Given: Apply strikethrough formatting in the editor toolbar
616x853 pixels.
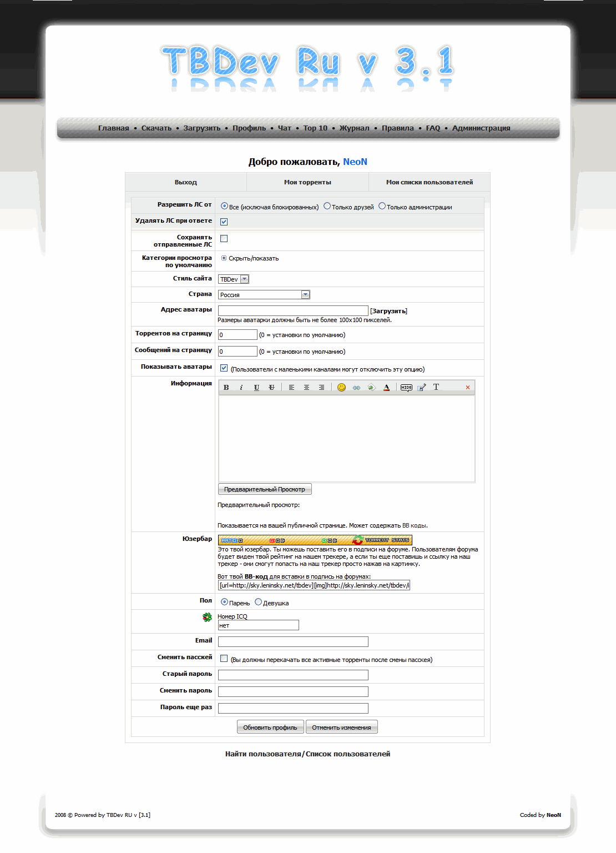Looking at the screenshot, I should coord(271,387).
